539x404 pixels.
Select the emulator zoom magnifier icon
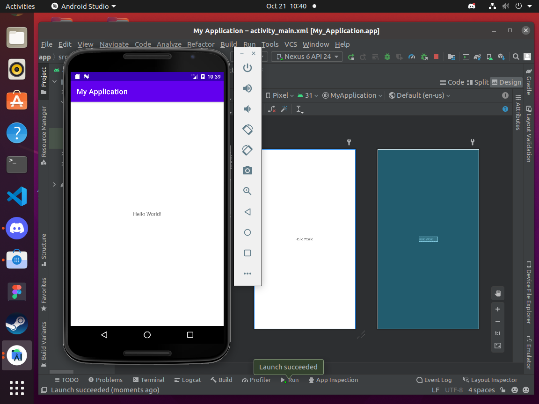pyautogui.click(x=248, y=191)
